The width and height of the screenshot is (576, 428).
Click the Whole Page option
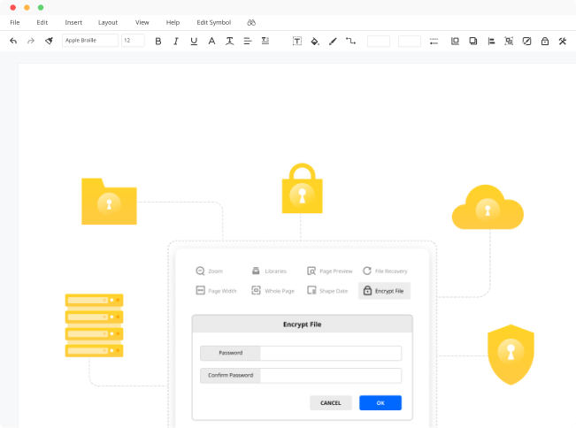click(x=273, y=291)
